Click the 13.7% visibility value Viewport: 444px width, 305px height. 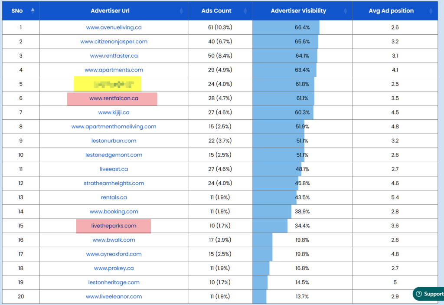tap(302, 297)
